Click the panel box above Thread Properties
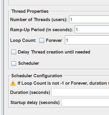 click(59, 3)
